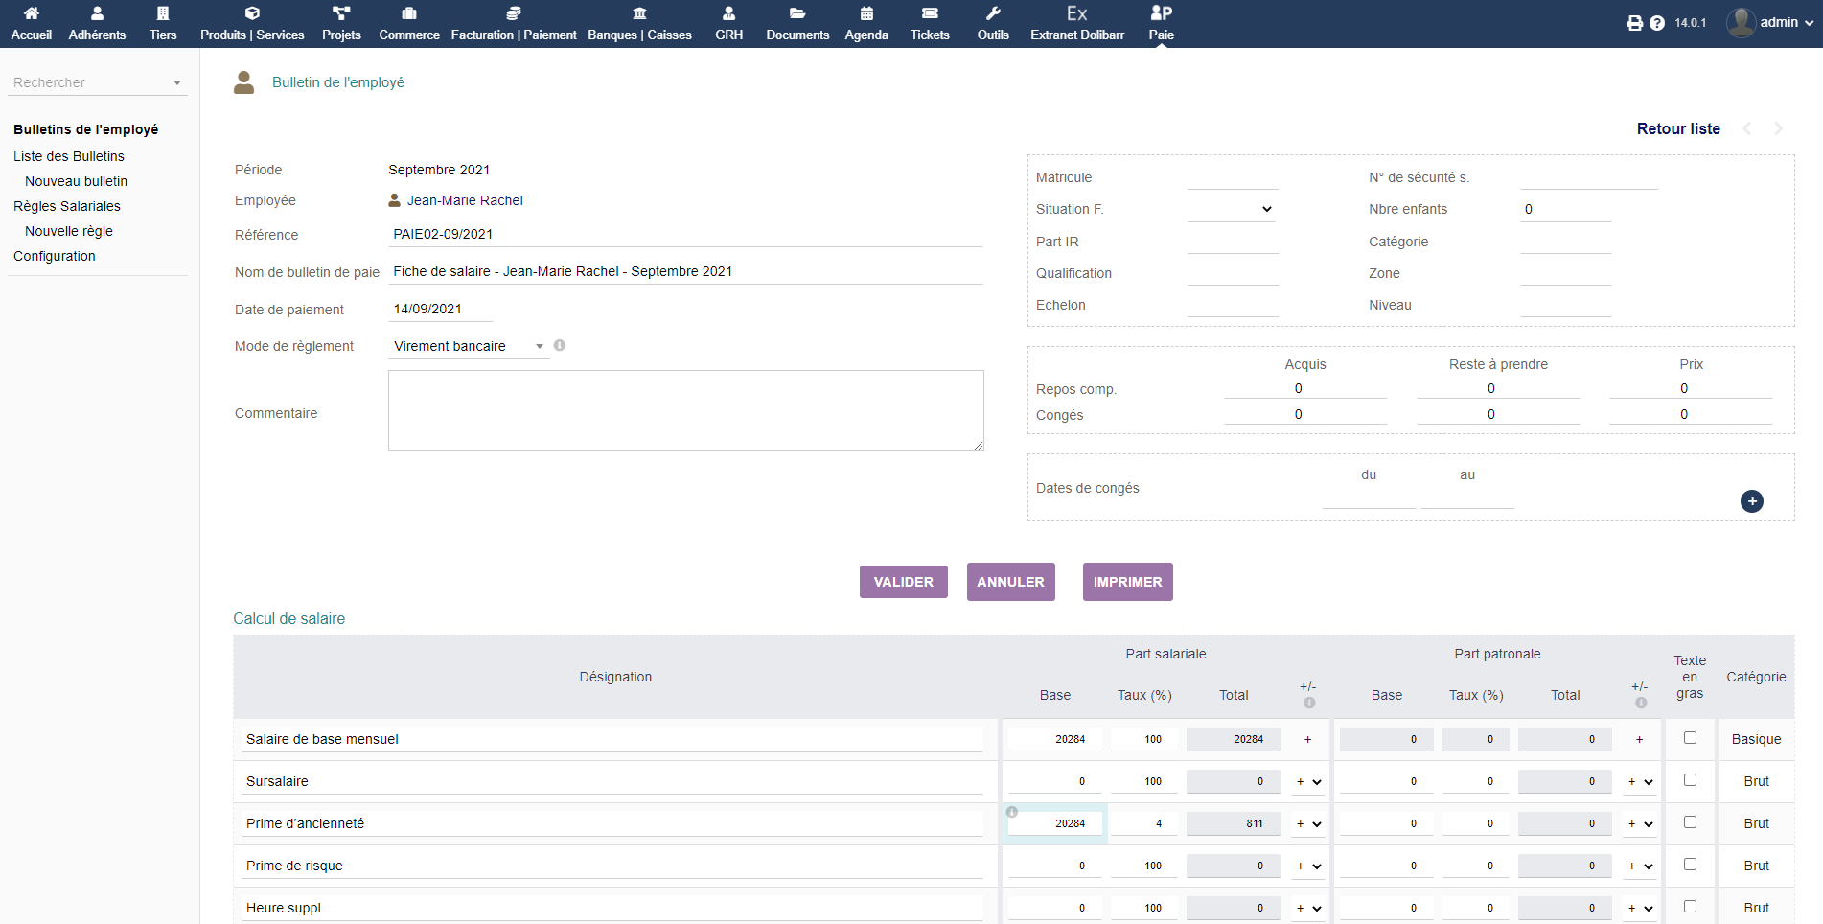Toggle bold checkbox for Prime d'ancienneté
Image resolution: width=1823 pixels, height=924 pixels.
[x=1690, y=822]
